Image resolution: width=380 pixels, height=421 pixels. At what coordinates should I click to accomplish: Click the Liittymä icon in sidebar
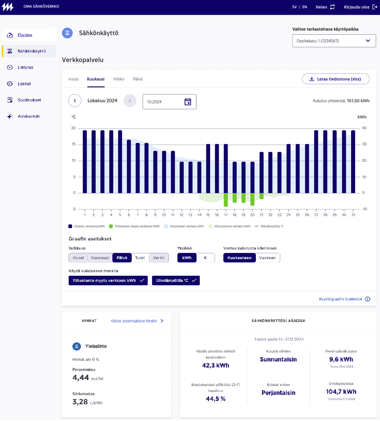(10, 67)
